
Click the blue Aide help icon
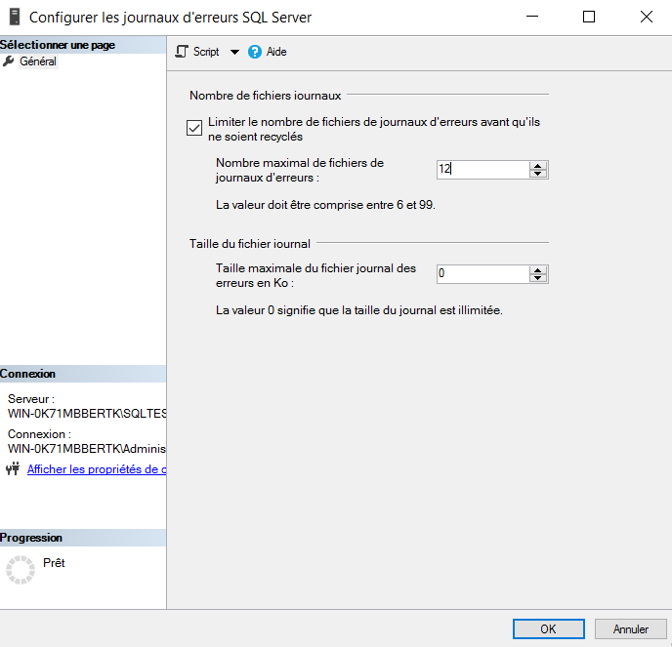coord(255,52)
